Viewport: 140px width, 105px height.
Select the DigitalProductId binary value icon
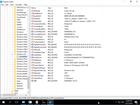[32, 45]
